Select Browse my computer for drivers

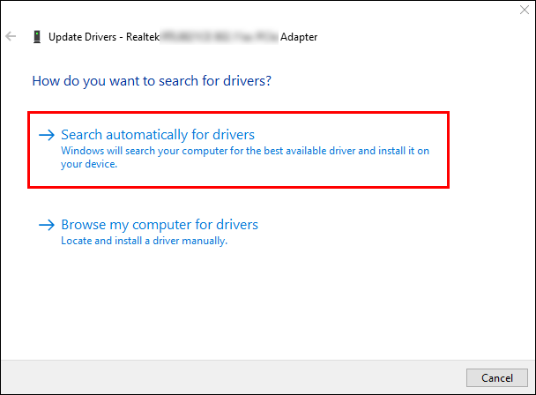coord(159,225)
